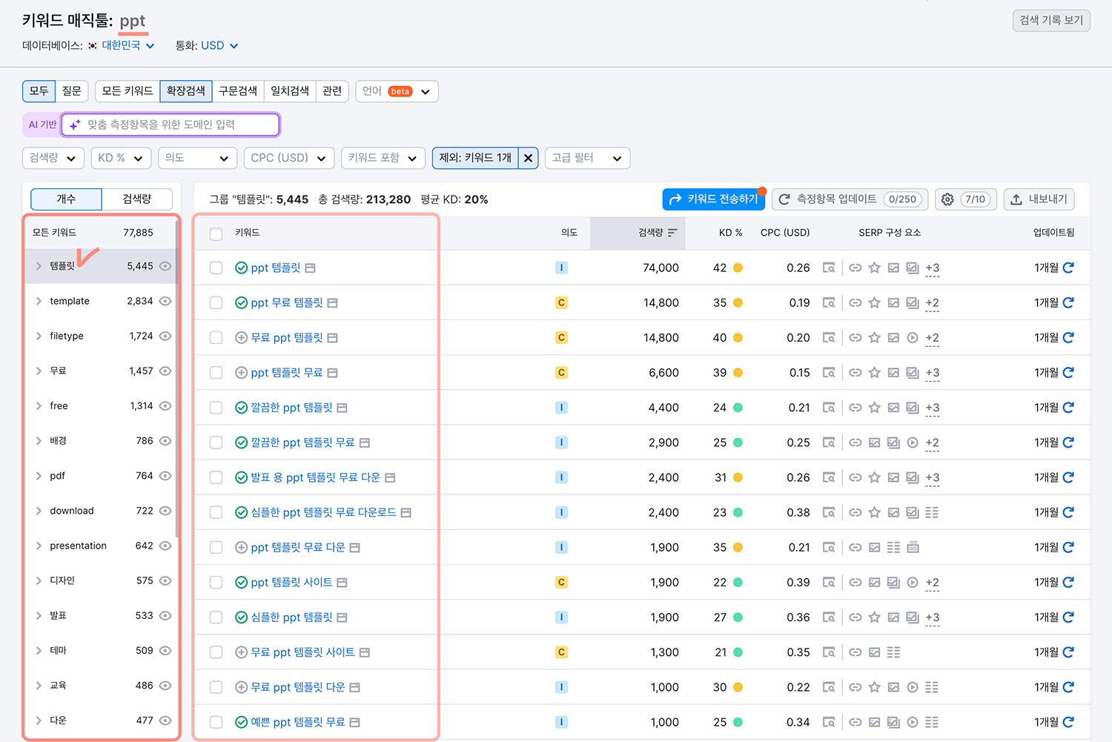Open the 키워드 포함 filter dropdown
Viewport: 1112px width, 742px height.
click(383, 158)
